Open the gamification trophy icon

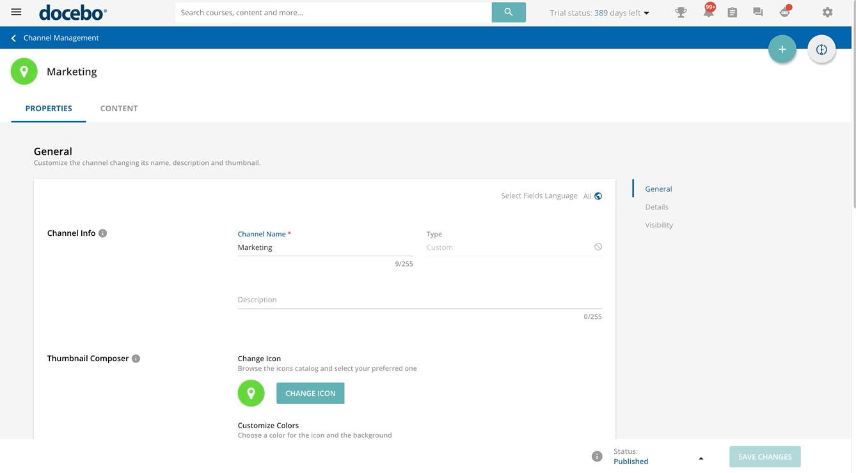[681, 12]
